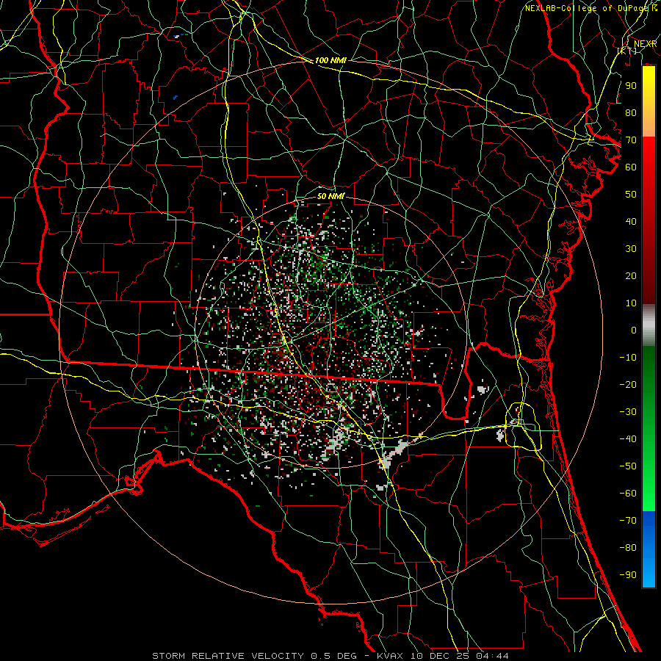Viewport: 661px width, 661px height.
Task: Click the 50 NMI range ring label
Action: tap(330, 196)
